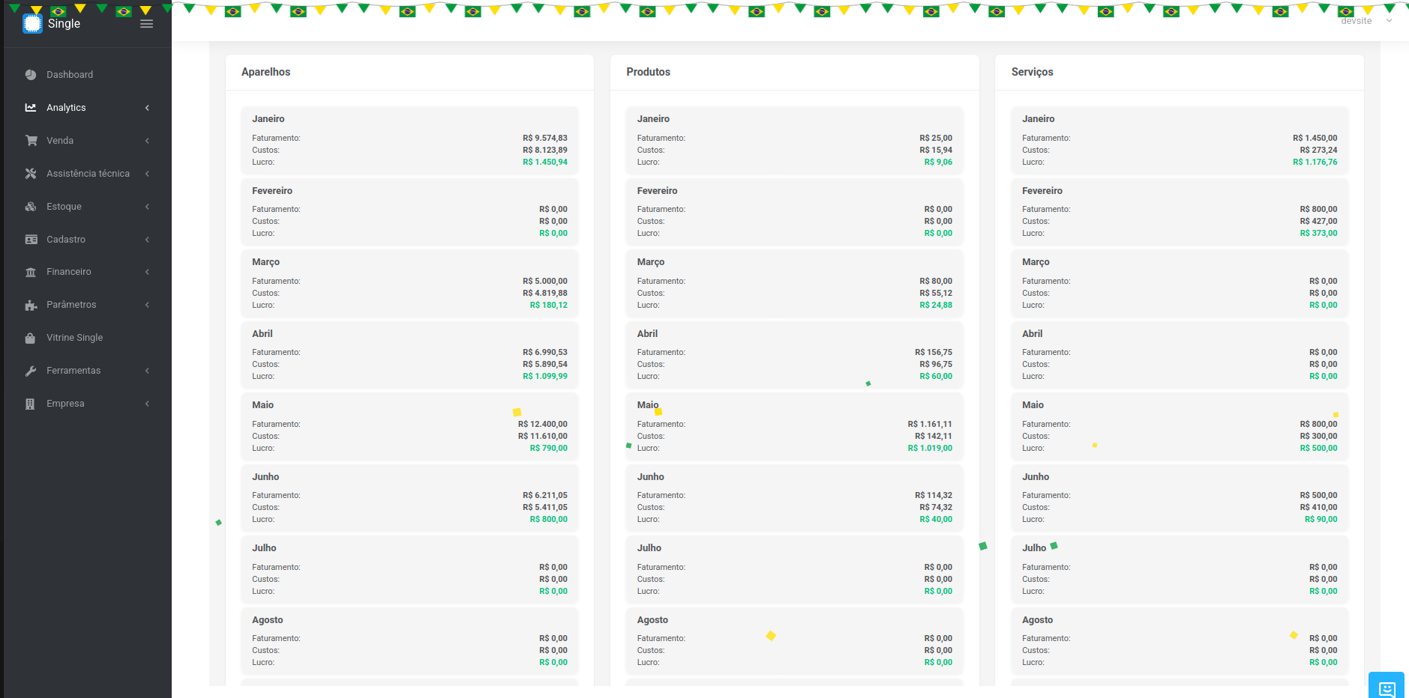
Task: Click the Serviços panel heading
Action: click(1033, 72)
